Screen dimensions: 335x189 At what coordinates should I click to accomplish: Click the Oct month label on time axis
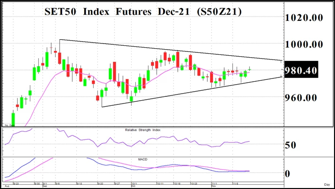(x=133, y=186)
